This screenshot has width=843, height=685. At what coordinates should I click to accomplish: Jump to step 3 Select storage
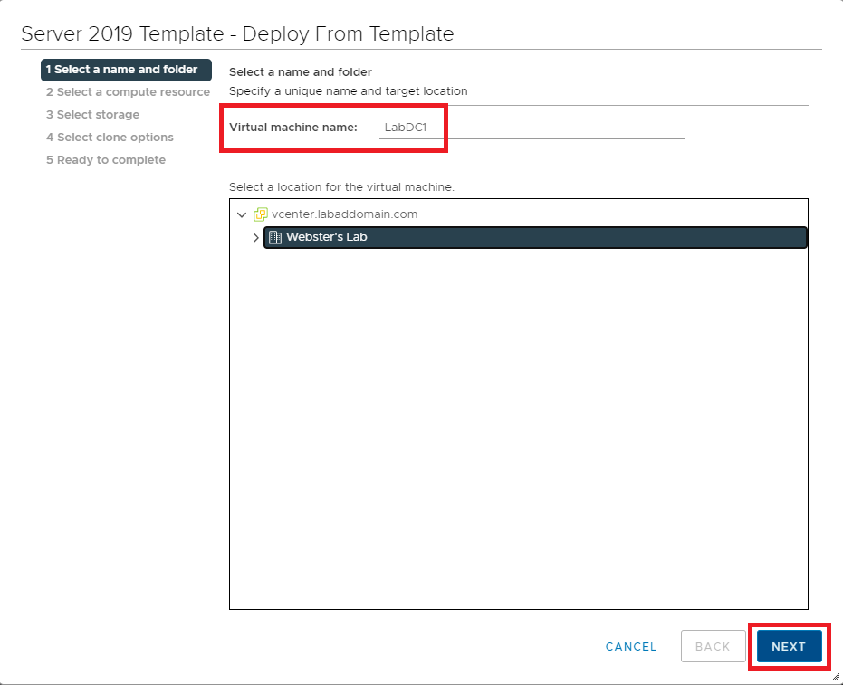pos(92,115)
